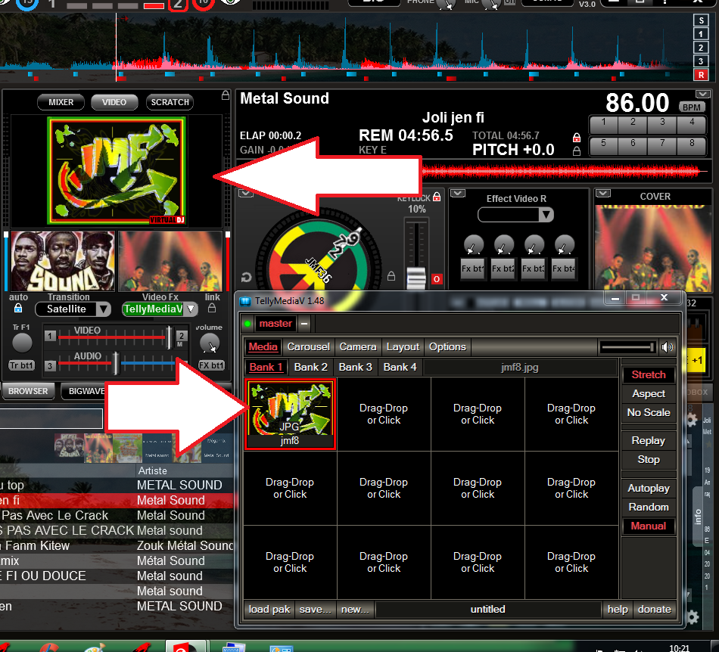
Task: Click the link lock icon near Video Fx
Action: pos(212,308)
